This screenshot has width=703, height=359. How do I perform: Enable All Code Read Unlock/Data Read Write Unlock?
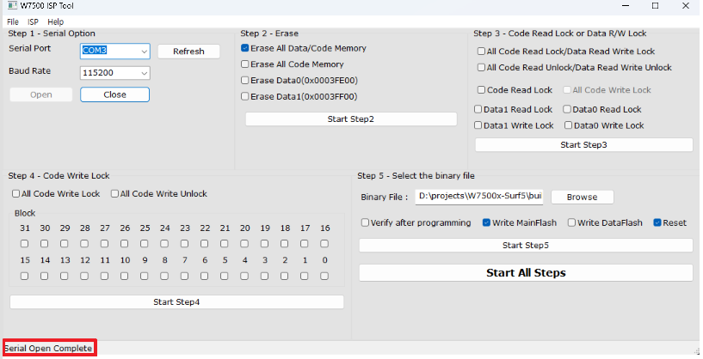(x=481, y=68)
